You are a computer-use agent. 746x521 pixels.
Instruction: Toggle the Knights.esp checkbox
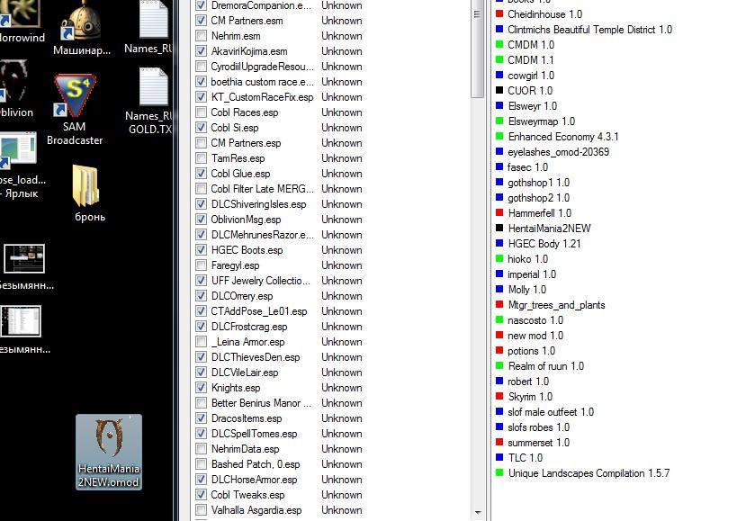pos(202,388)
